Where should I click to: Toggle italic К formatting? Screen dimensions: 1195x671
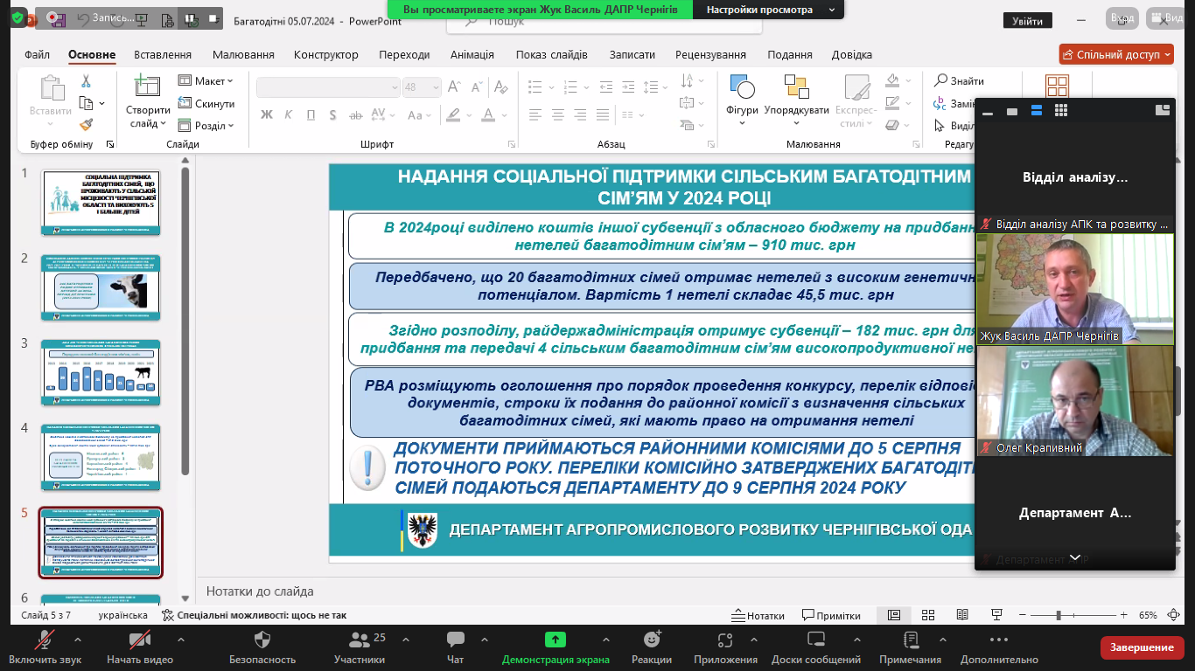pyautogui.click(x=290, y=114)
